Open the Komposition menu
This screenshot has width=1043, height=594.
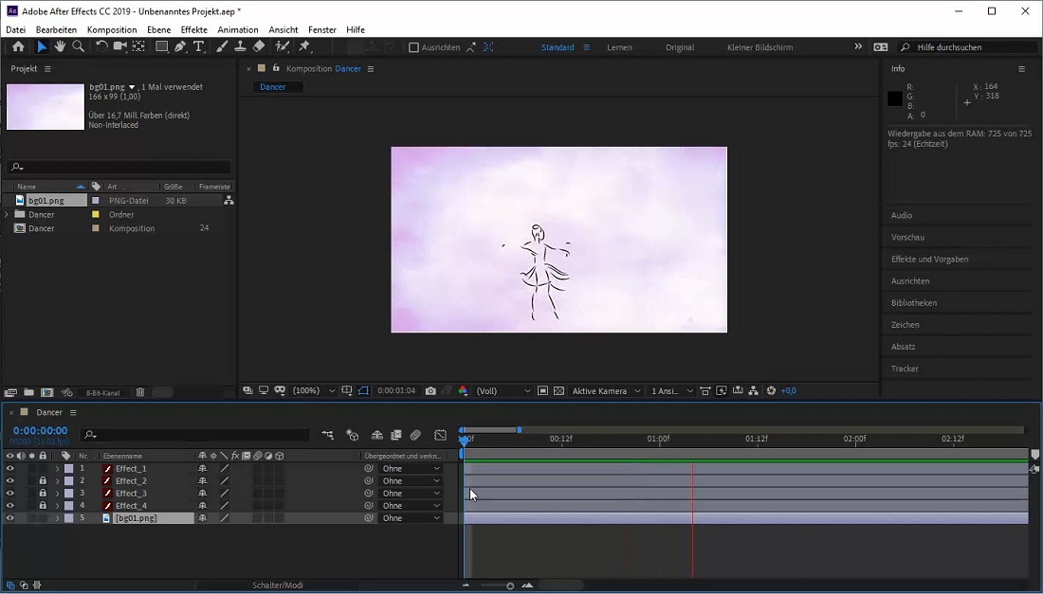[112, 29]
